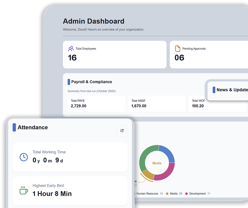The image size is (248, 208).
Task: Open Attendance external link icon
Action: (122, 131)
